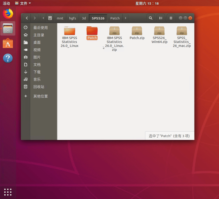Click the highlighted Patch folder label
Viewport: 219px width, 199px height.
92,38
